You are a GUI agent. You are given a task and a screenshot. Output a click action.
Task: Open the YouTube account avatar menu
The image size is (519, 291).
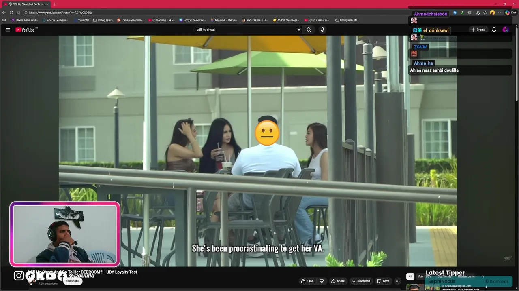[x=505, y=30]
